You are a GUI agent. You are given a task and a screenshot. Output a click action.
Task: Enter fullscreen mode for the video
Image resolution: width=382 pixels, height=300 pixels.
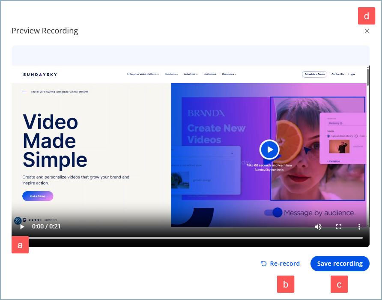click(x=338, y=227)
